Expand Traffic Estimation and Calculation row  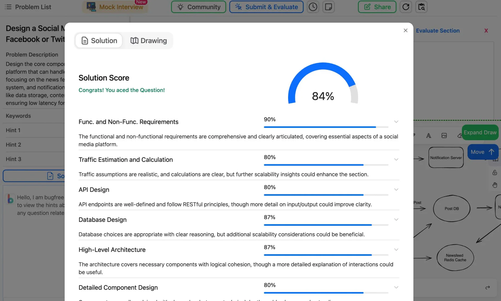396,160
